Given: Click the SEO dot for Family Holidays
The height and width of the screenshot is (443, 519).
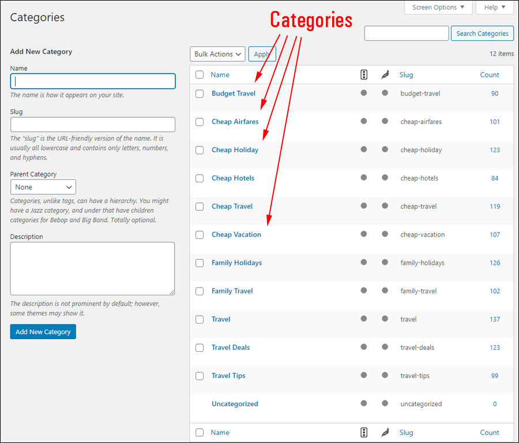Looking at the screenshot, I should [364, 262].
